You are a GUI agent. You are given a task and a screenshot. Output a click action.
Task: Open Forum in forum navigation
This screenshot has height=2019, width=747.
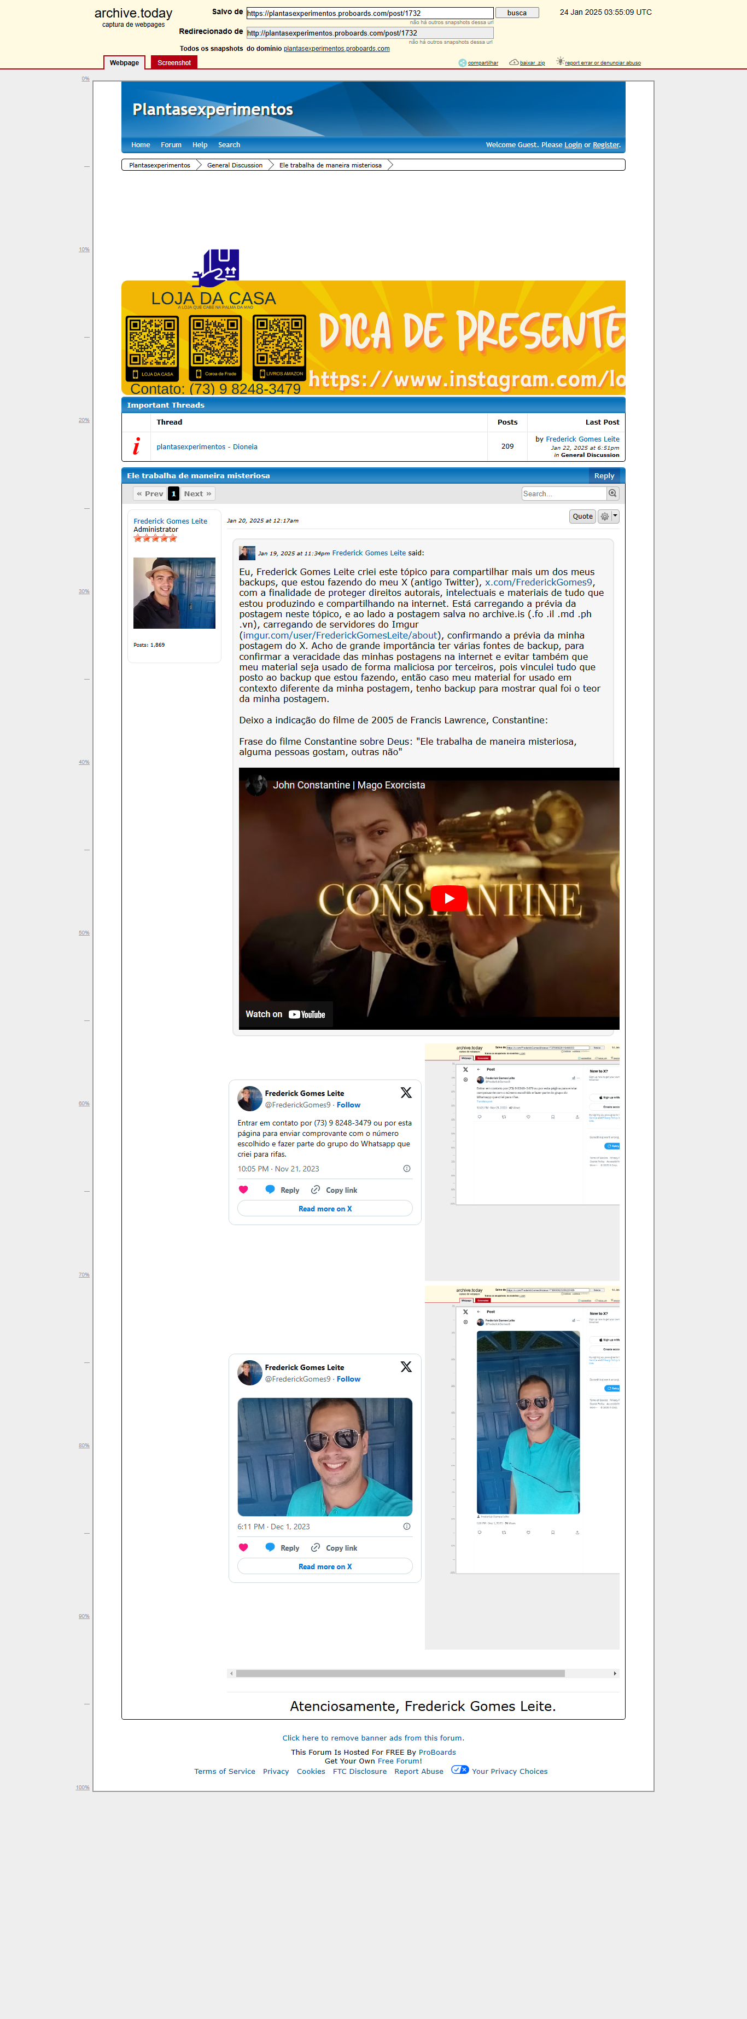[x=172, y=145]
